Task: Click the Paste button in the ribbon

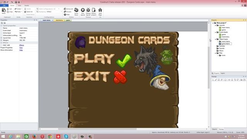Action: coord(3,11)
